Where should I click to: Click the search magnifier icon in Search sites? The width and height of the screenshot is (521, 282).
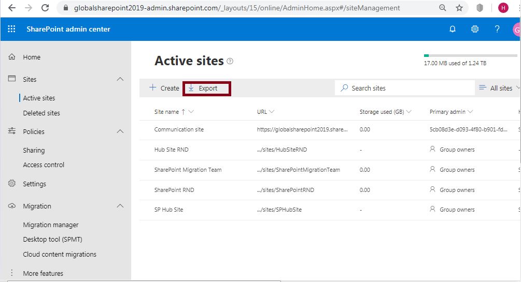[344, 88]
